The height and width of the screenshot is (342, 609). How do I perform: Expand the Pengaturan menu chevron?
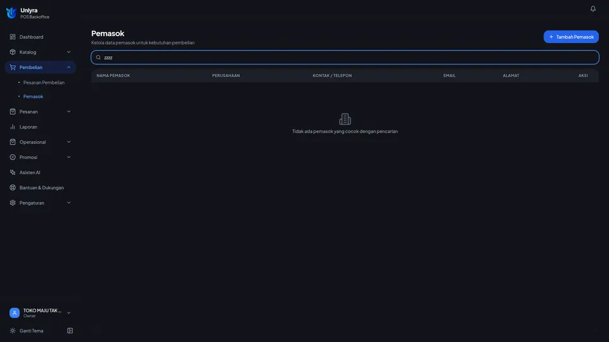69,203
